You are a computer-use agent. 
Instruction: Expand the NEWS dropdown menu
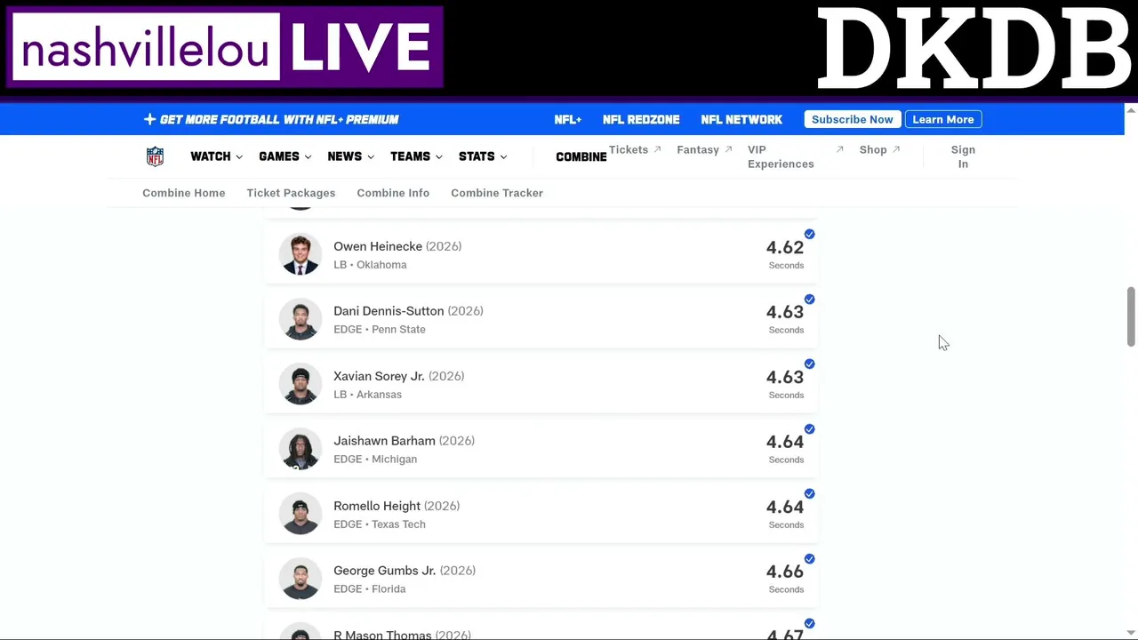[x=350, y=156]
